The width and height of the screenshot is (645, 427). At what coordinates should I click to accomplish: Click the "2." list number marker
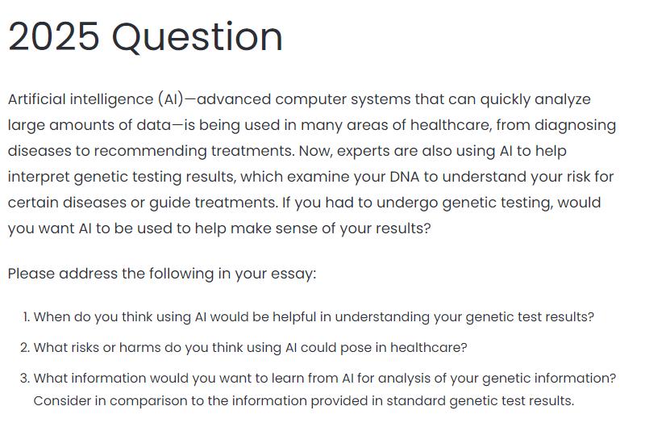(26, 347)
